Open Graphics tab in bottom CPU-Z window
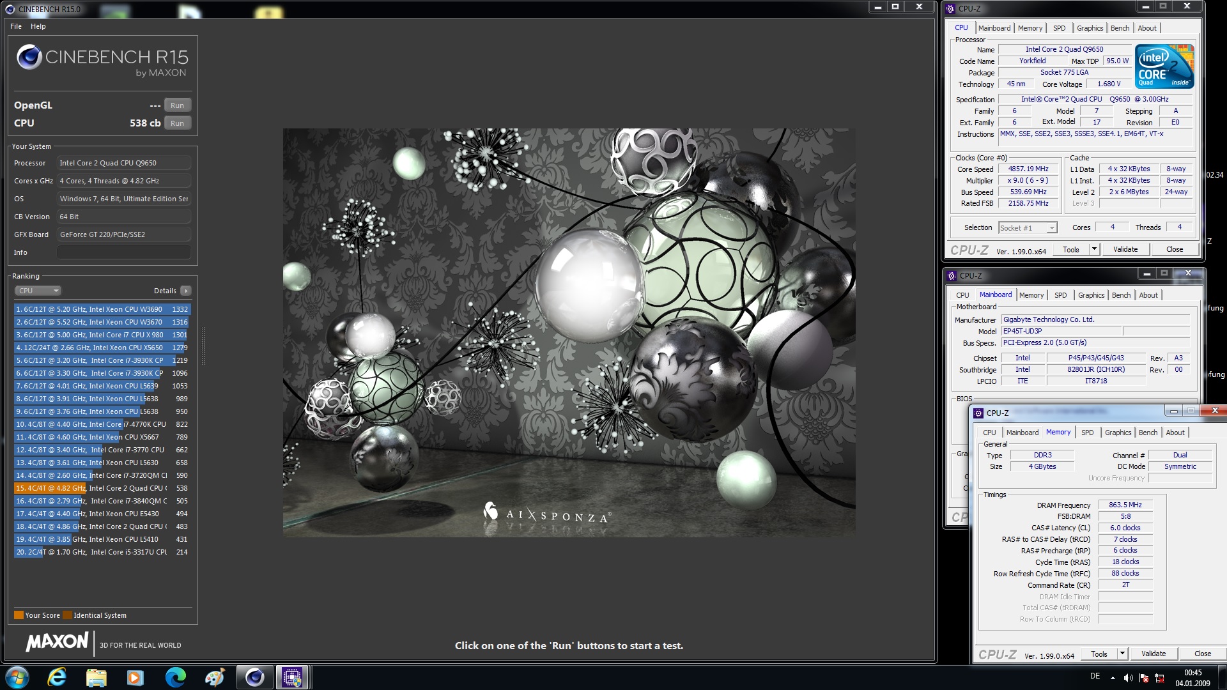 tap(1118, 433)
